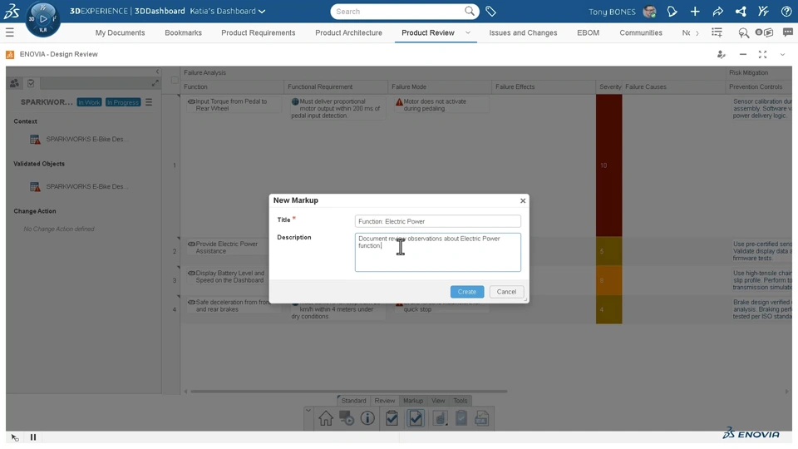
Task: Click the Home icon in bottom toolbar
Action: [x=326, y=418]
